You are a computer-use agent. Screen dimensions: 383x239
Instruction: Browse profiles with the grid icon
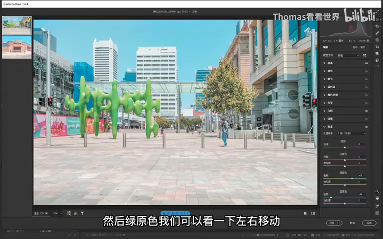(x=365, y=55)
